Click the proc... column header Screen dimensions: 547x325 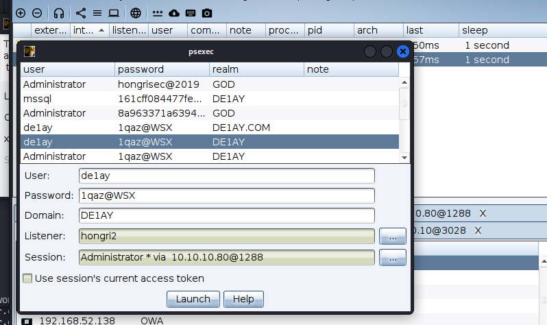point(285,30)
